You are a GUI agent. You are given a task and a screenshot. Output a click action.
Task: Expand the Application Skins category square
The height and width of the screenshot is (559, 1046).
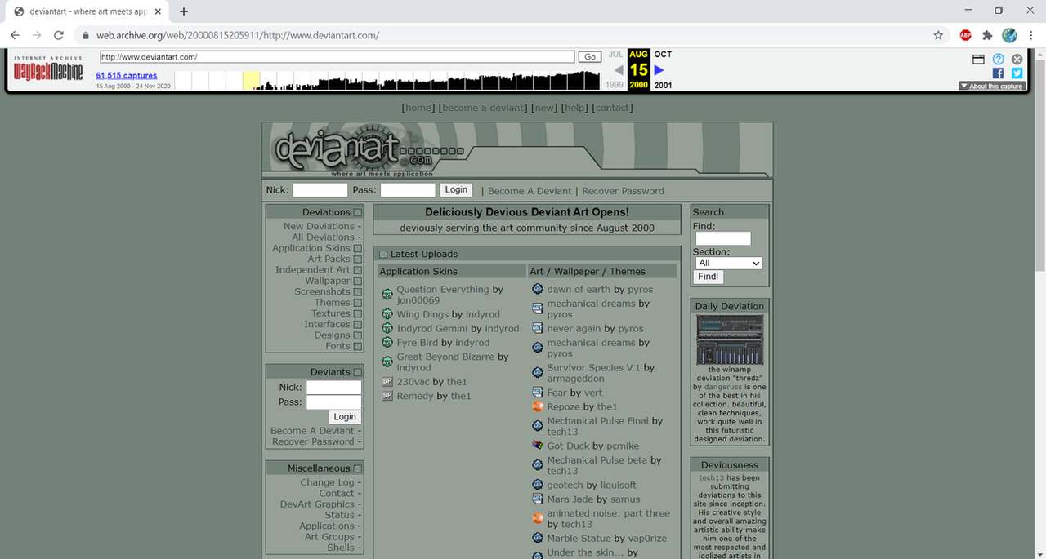point(358,248)
